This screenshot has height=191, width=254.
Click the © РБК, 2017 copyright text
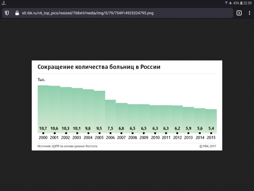pos(208,146)
